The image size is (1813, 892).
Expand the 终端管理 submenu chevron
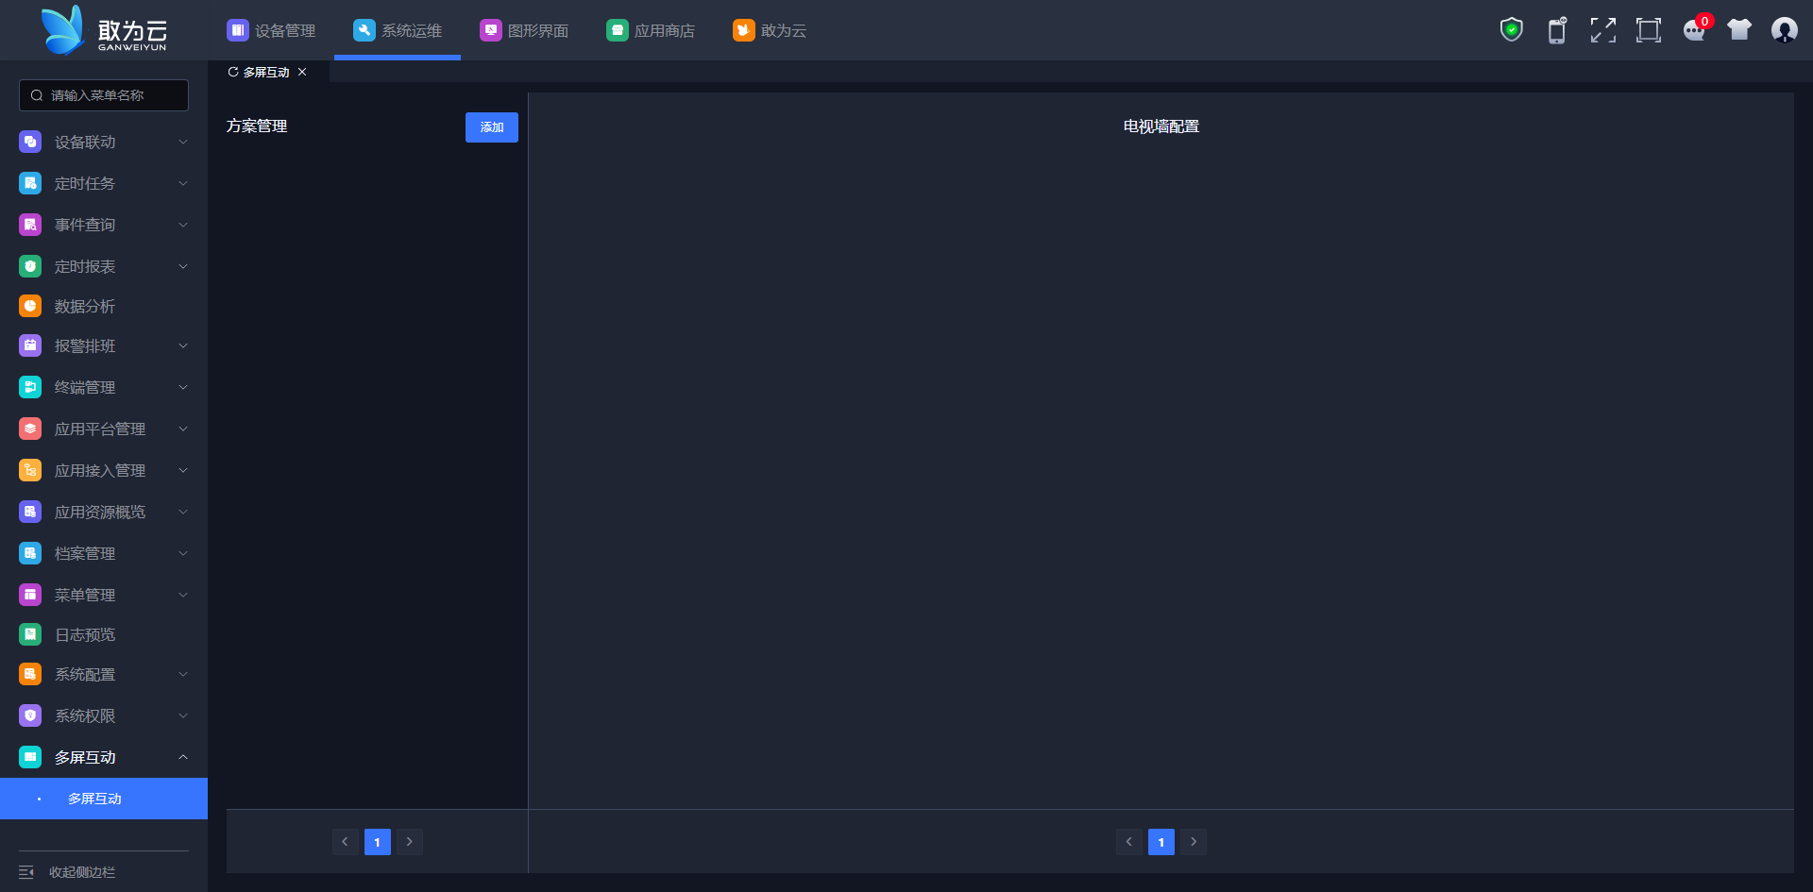pos(183,387)
